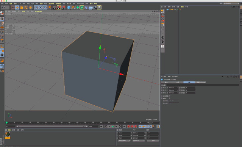Switch to Model mode in left sidebar

(2, 19)
